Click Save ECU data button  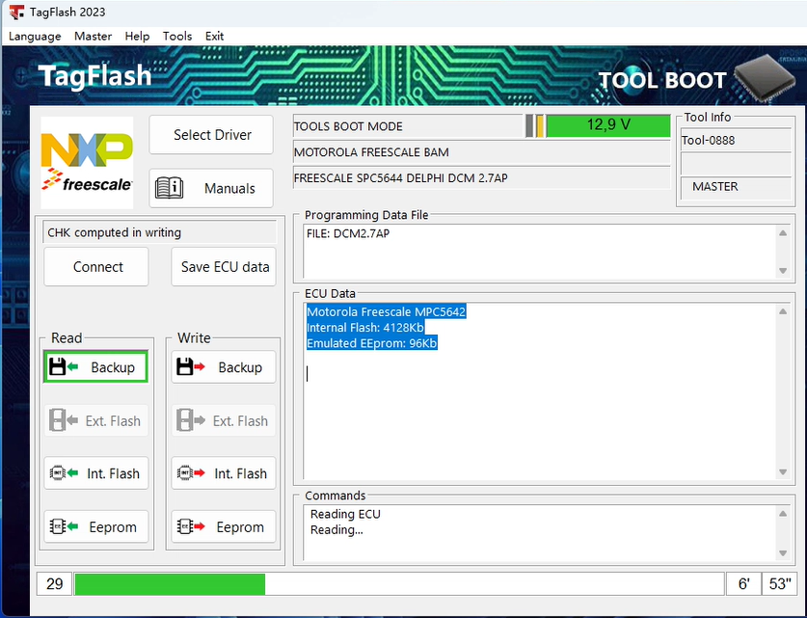(224, 266)
